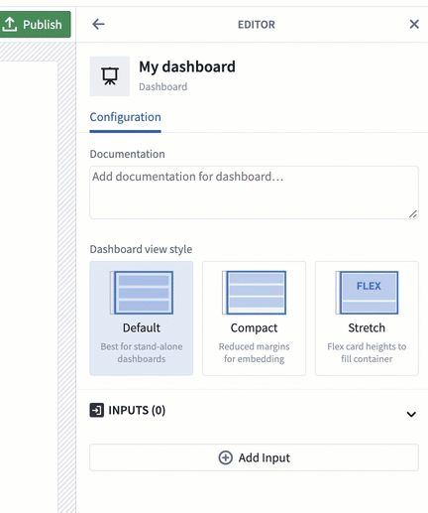Click 'Reduced margins for embedding' description
This screenshot has height=513, width=428.
pos(254,352)
